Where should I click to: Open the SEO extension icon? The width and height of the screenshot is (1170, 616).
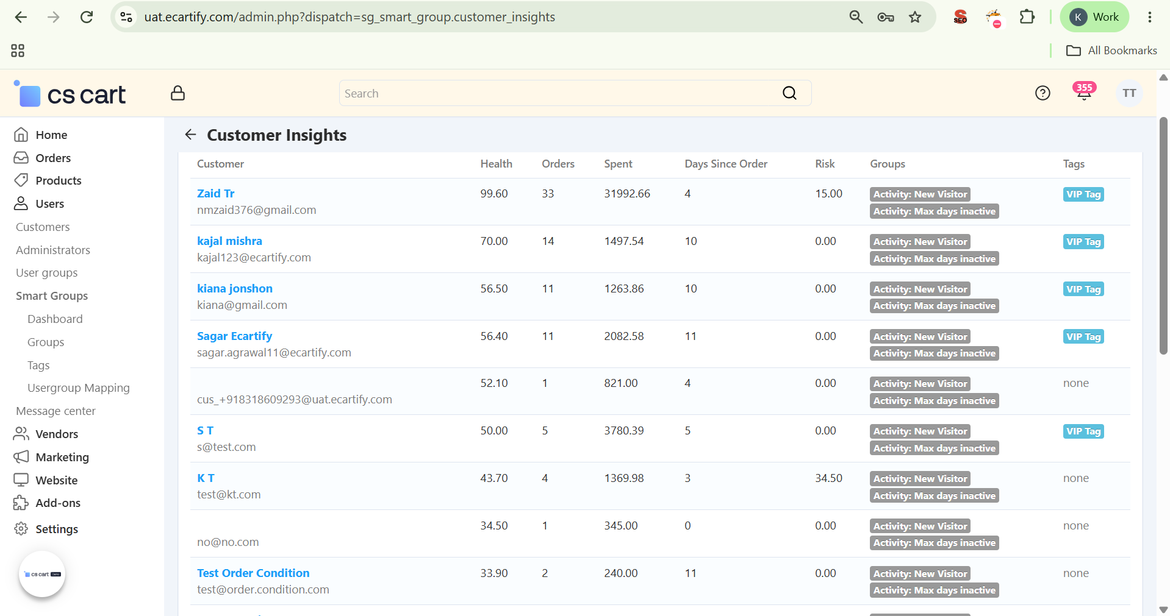[960, 17]
